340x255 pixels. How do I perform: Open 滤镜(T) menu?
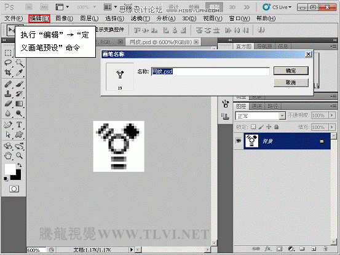pos(140,18)
